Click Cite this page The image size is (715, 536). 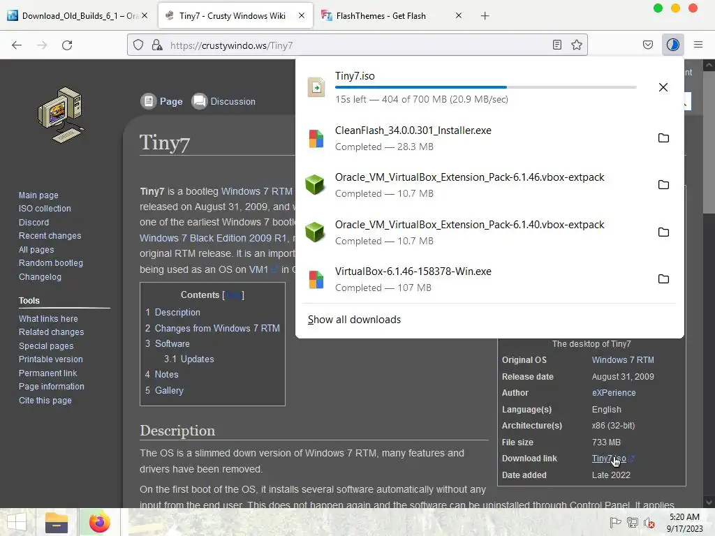(45, 400)
